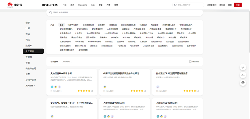Click Python icon in 人脸比对SDK调用示例 card
The width and height of the screenshot is (250, 119).
point(162,116)
